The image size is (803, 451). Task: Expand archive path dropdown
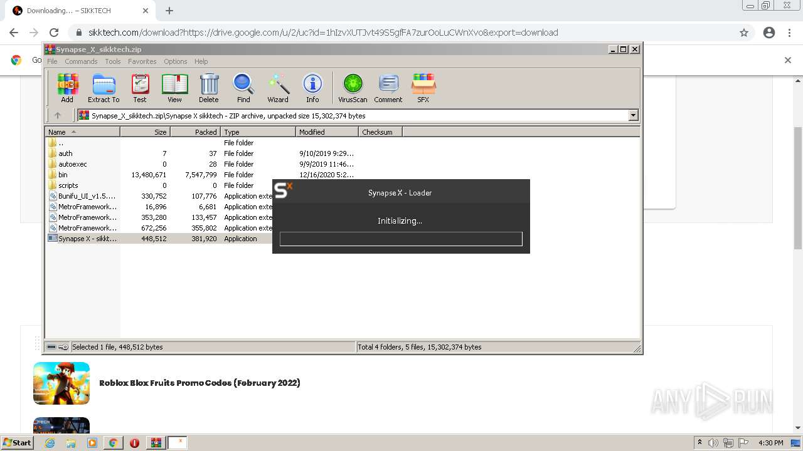click(x=633, y=115)
